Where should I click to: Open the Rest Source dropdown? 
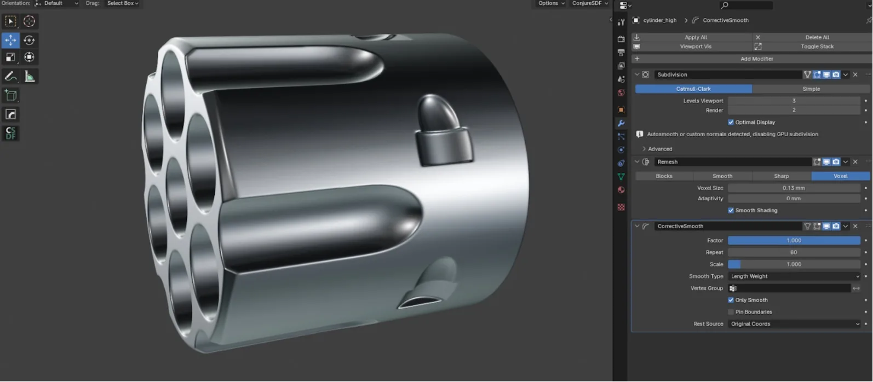[x=794, y=324]
